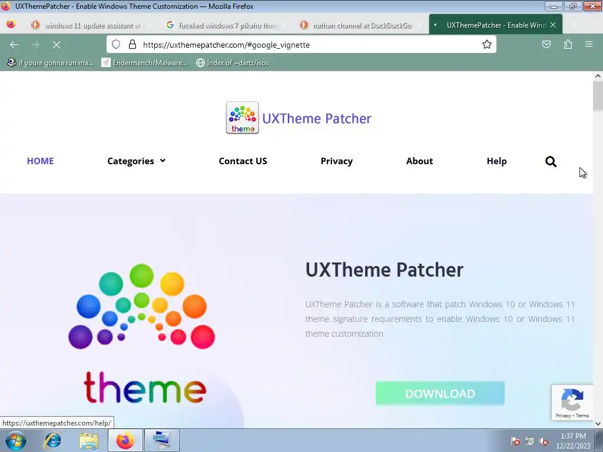
Task: Click the green DOWNLOAD button
Action: 440,393
